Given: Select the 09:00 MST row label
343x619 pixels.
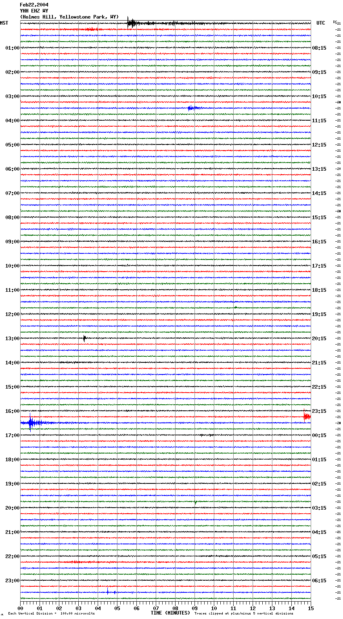Looking at the screenshot, I should [x=13, y=242].
